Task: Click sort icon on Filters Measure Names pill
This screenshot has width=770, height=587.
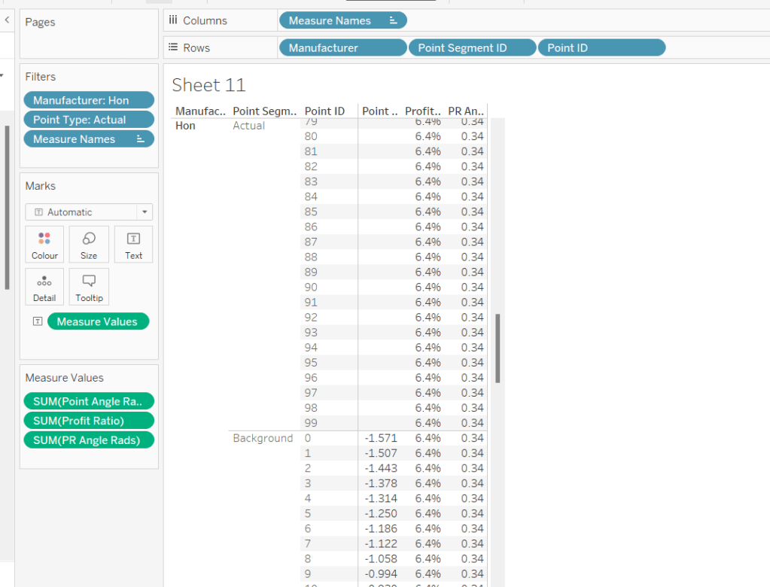Action: pos(141,139)
